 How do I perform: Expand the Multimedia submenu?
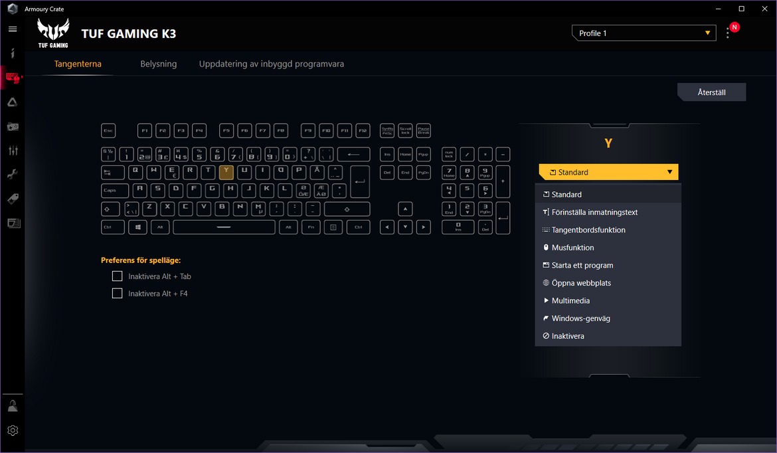coord(608,300)
